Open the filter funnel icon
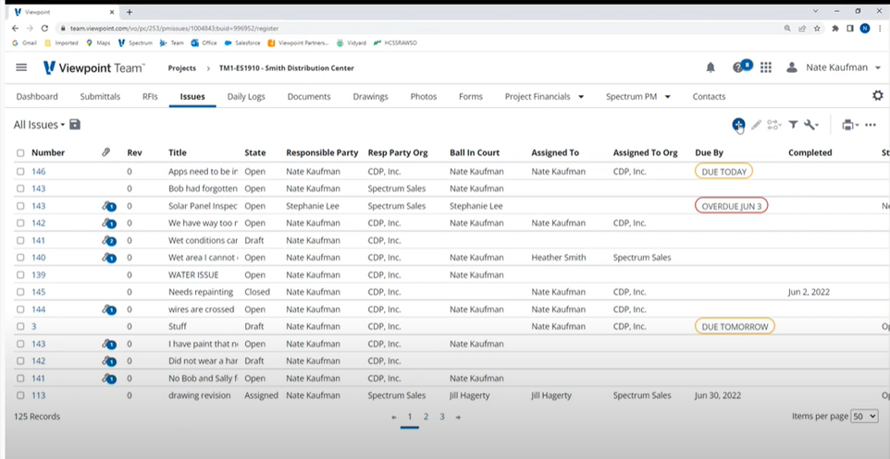Image resolution: width=890 pixels, height=459 pixels. (793, 125)
